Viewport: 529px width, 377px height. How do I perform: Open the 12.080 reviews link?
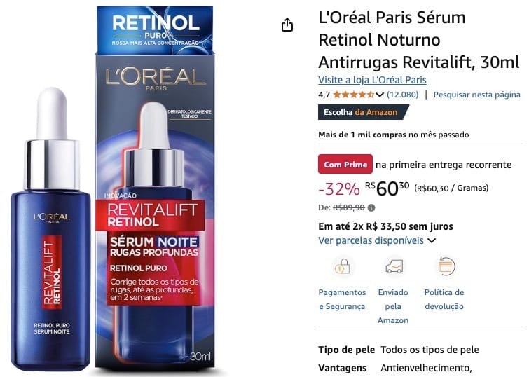click(x=402, y=95)
